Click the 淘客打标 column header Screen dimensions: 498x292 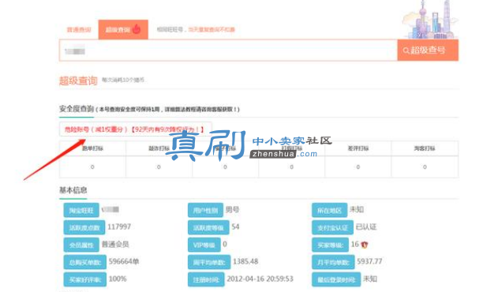click(x=425, y=148)
